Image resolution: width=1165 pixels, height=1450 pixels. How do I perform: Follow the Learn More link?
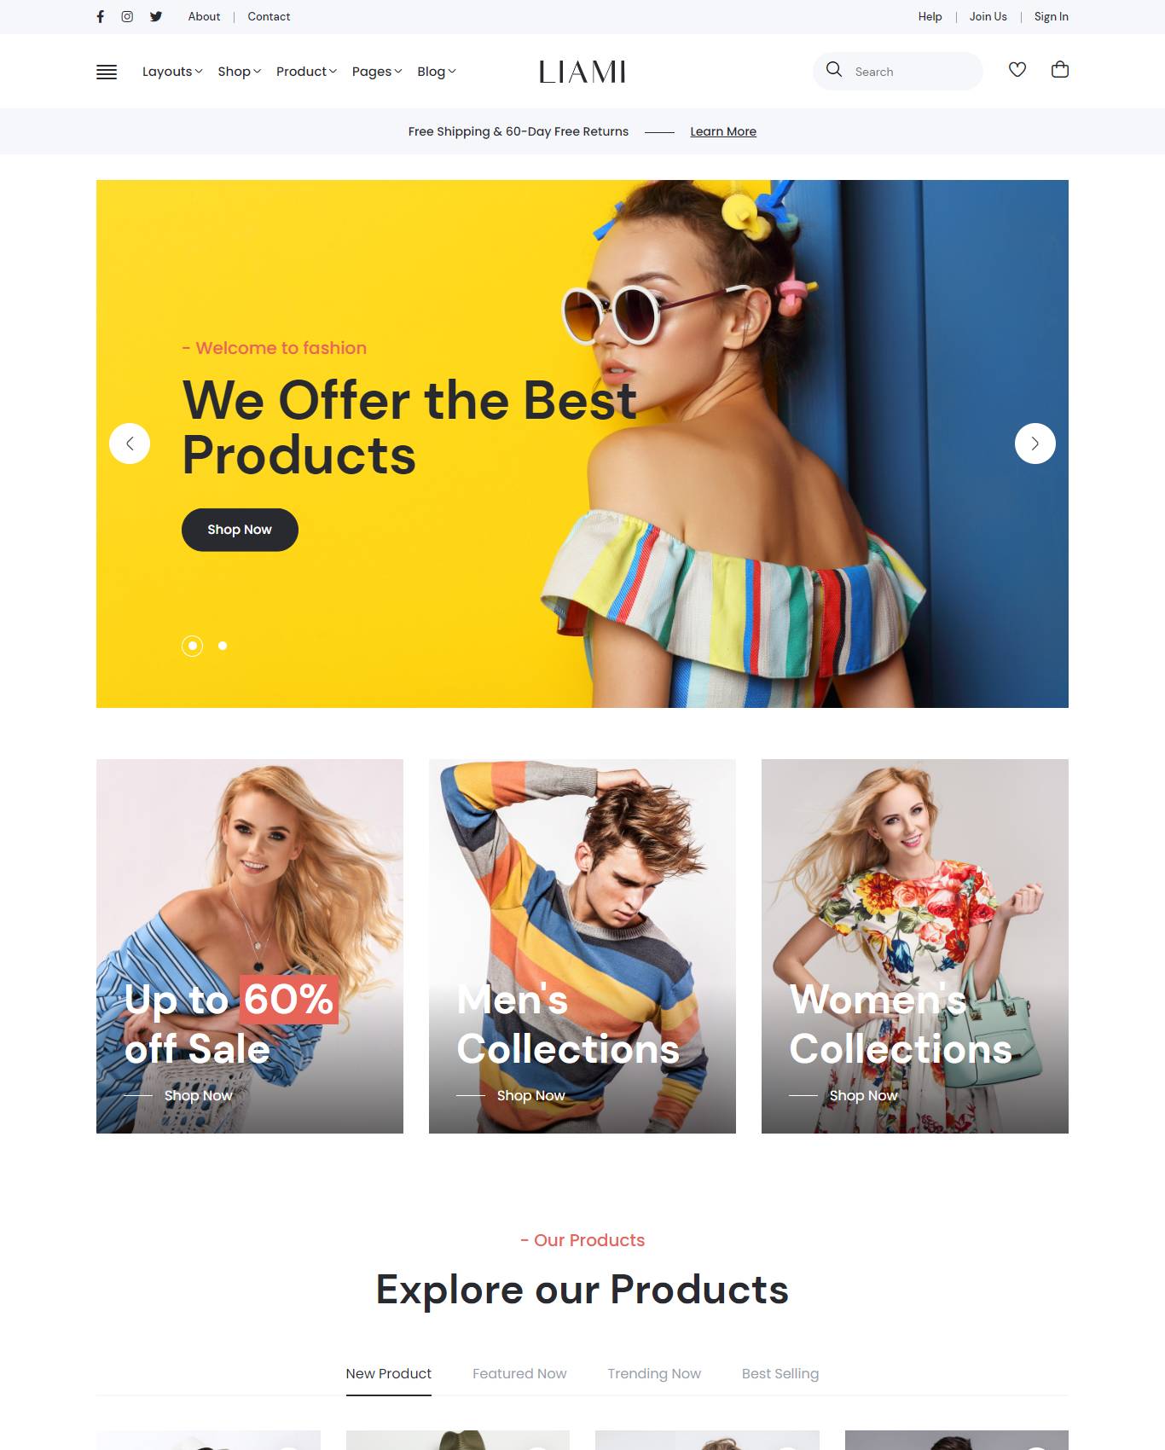723,131
